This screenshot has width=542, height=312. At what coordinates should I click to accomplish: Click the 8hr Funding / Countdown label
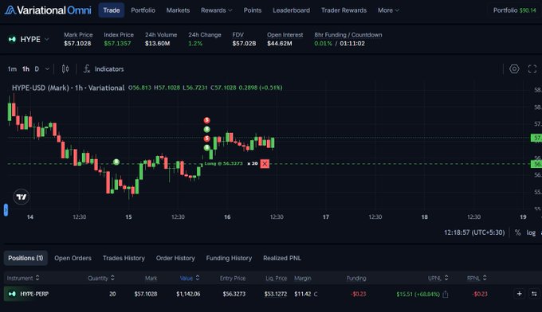(348, 35)
